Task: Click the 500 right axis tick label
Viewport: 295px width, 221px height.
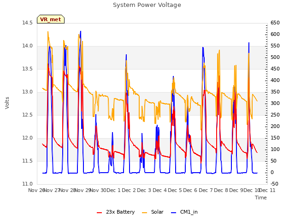Action: [x=275, y=57]
